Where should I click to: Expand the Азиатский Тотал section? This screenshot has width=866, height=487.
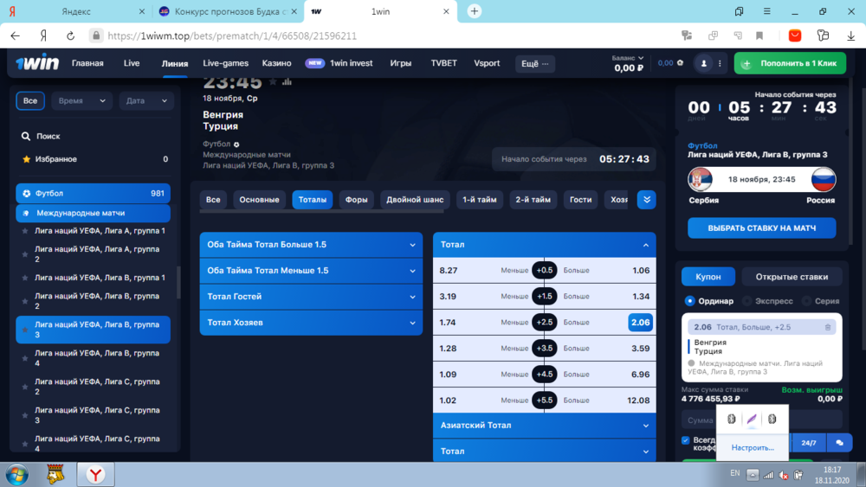[x=545, y=426]
